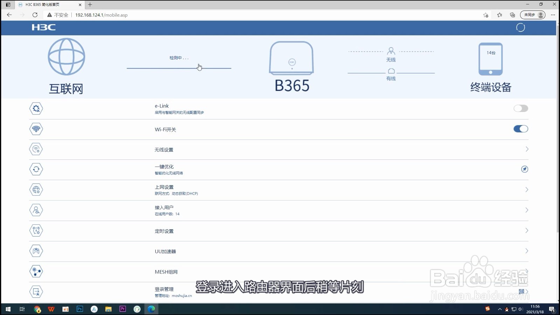Open Premiere Pro from the taskbar
The image size is (560, 315).
122,309
